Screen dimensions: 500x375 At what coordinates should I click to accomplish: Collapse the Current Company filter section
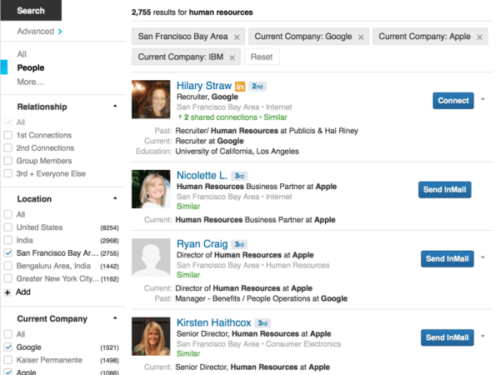pos(115,318)
